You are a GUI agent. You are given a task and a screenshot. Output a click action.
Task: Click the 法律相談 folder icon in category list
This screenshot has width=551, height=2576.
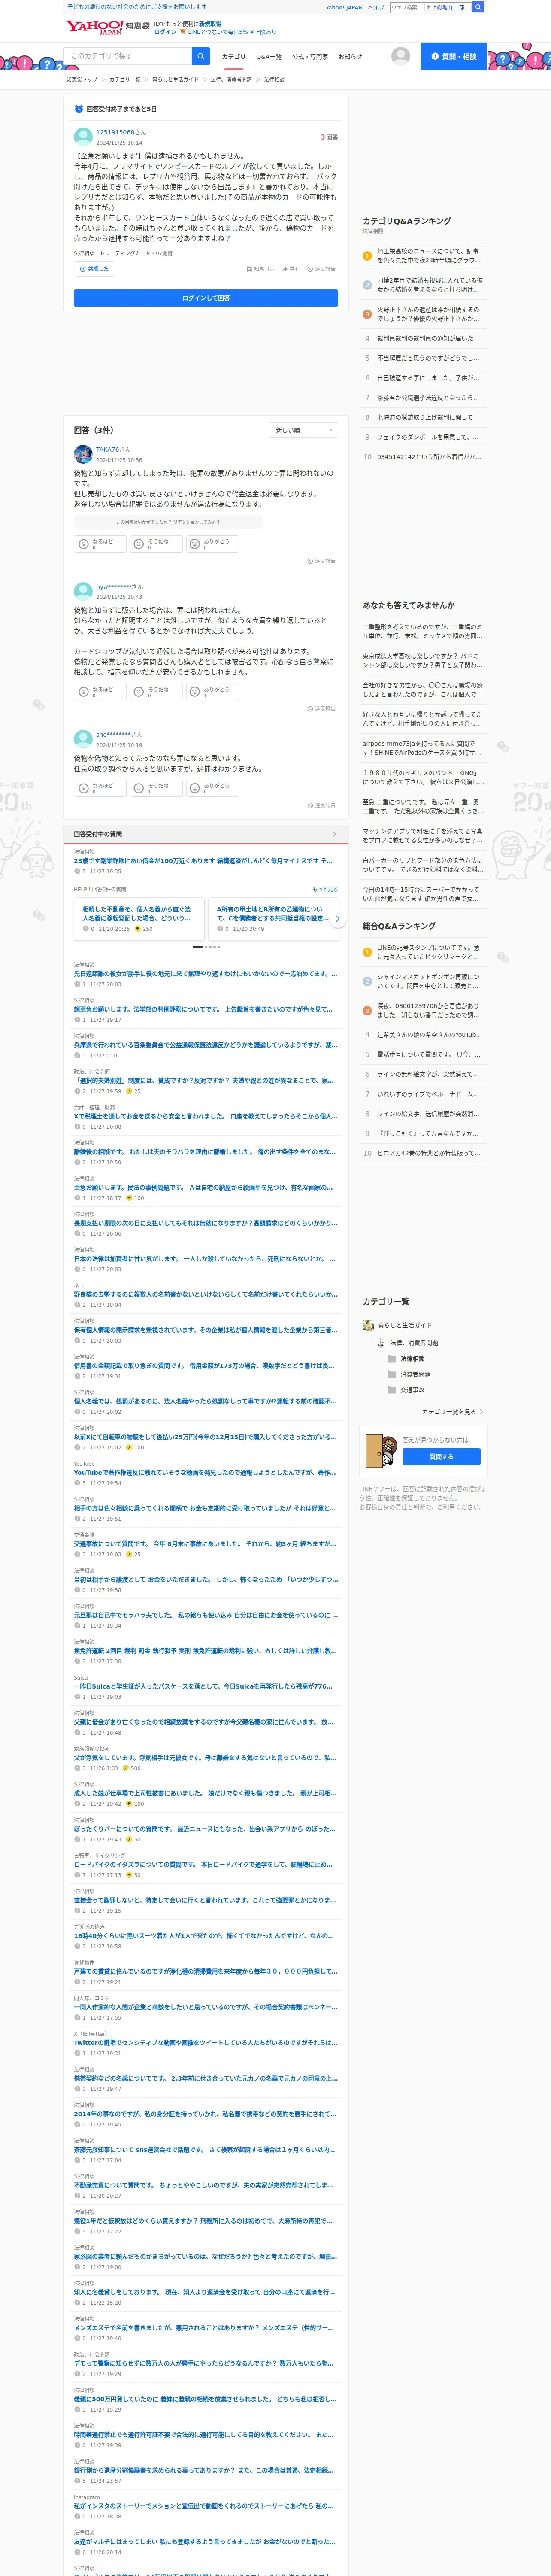tap(392, 1359)
